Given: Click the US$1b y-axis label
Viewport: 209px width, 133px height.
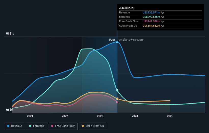Looking at the screenshot, I should coord(10,34).
